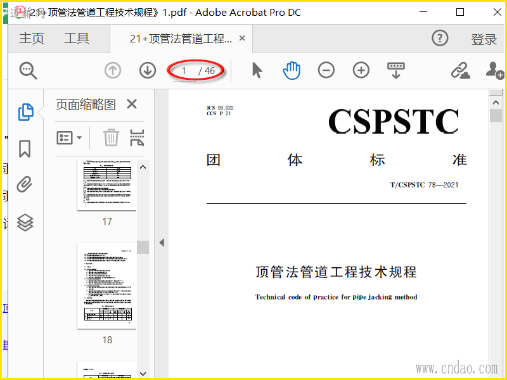
Task: Click the T/CSPSTC 78—2021 standard number text
Action: coord(424,185)
